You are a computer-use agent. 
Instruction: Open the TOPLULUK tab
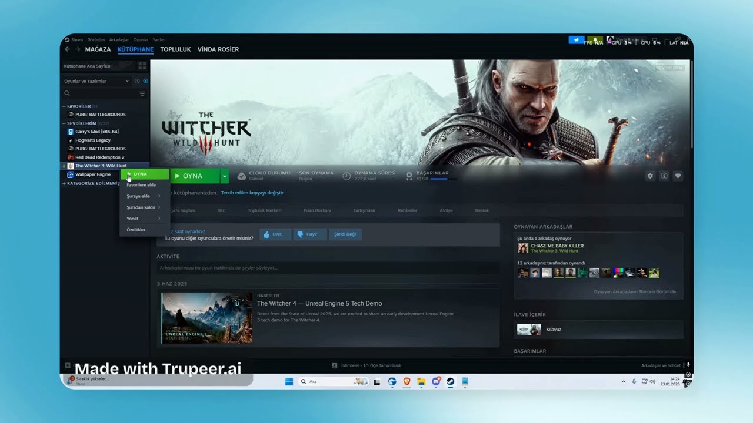(175, 49)
